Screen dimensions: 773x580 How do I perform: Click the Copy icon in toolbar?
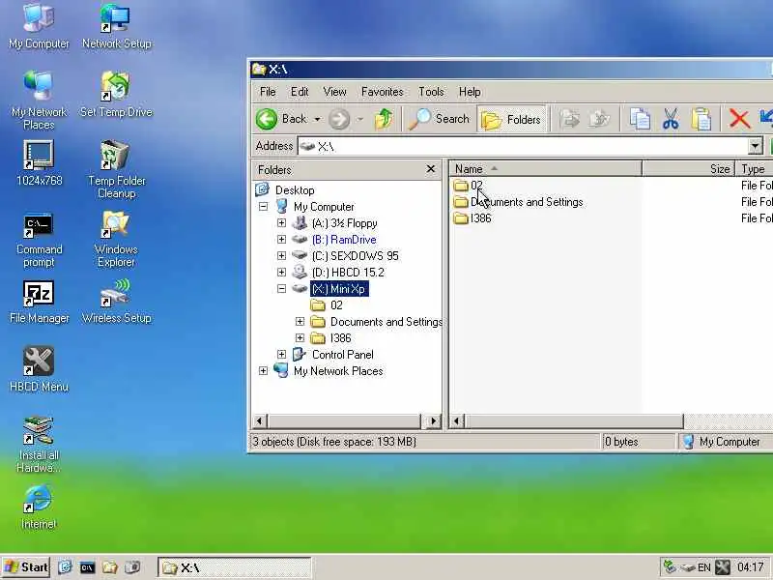coord(640,119)
